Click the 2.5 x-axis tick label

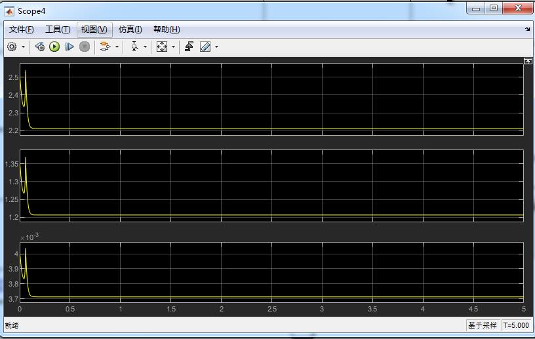pos(272,309)
